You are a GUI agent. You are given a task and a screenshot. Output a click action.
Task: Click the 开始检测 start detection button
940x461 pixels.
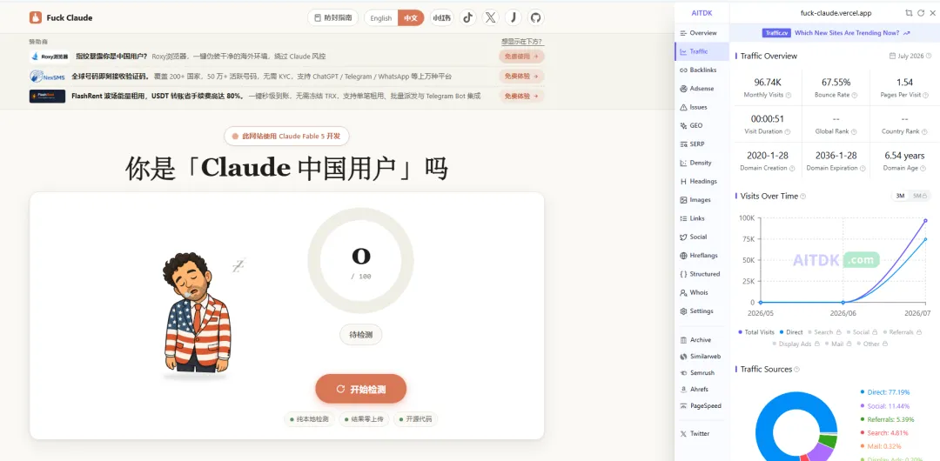coord(361,389)
